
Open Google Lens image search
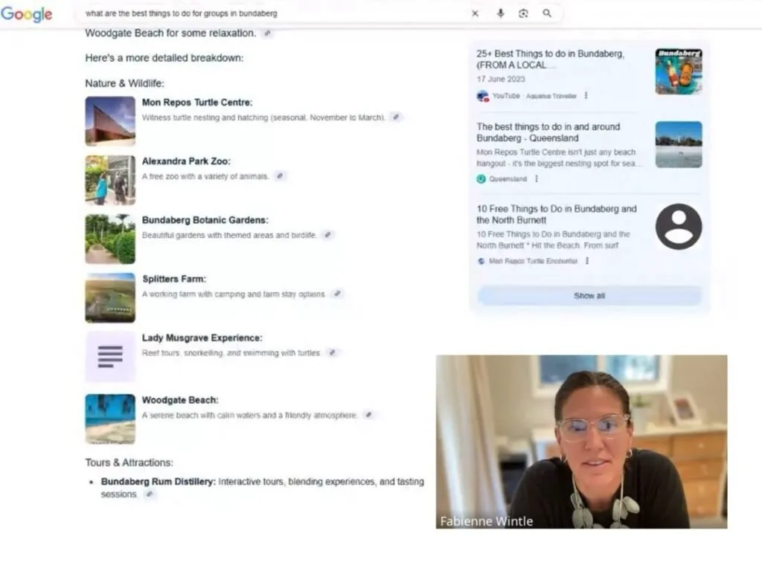pos(523,13)
